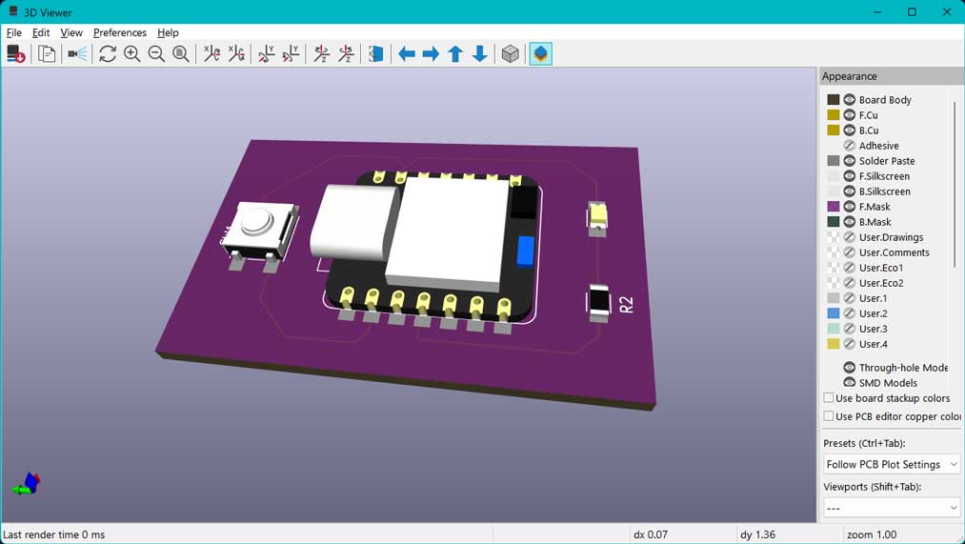This screenshot has width=965, height=544.
Task: Show the User.2 layer
Action: pos(850,313)
